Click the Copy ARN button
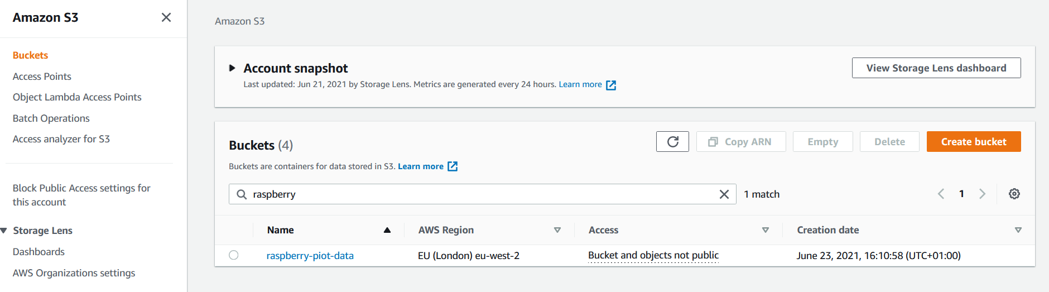1049x292 pixels. point(741,142)
